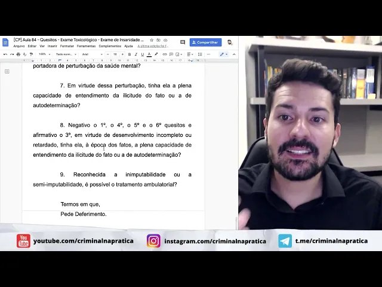Open text alignment dropdown
The height and width of the screenshot is (287, 382).
point(190,54)
